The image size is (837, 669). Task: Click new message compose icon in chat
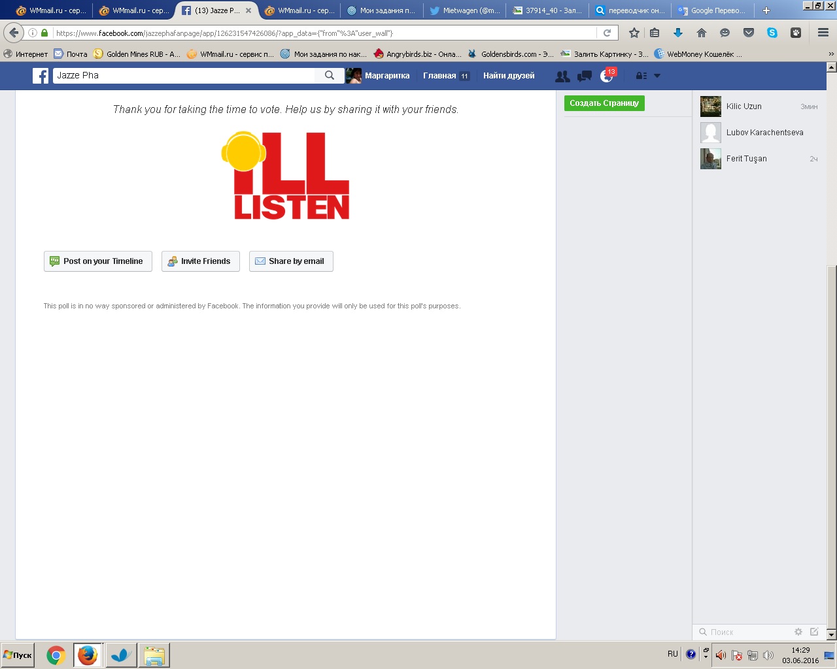coord(814,632)
